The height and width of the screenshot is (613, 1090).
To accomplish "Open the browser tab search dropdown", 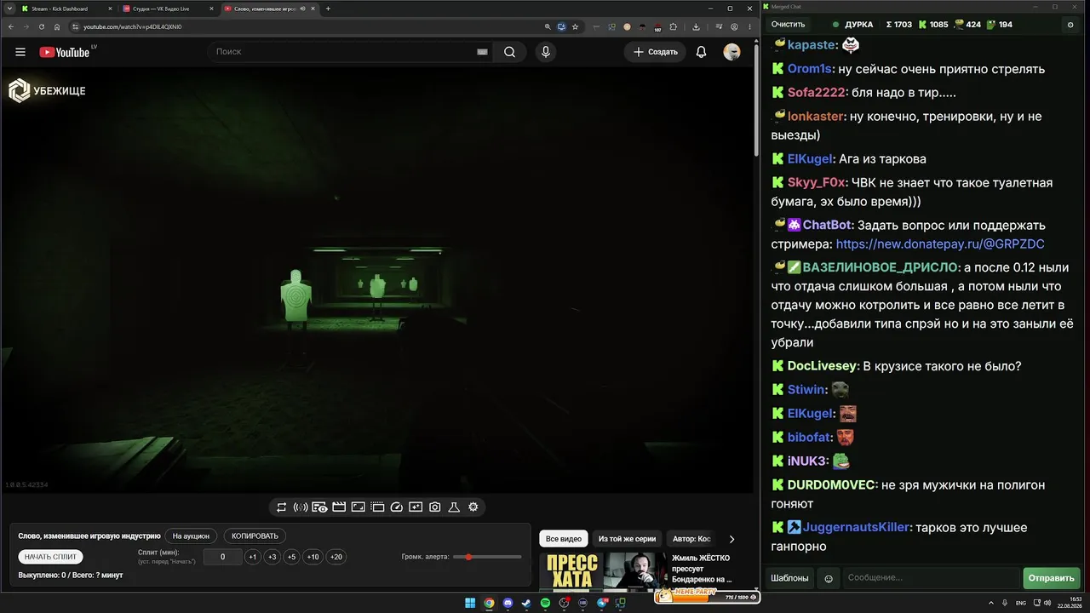I will point(9,9).
